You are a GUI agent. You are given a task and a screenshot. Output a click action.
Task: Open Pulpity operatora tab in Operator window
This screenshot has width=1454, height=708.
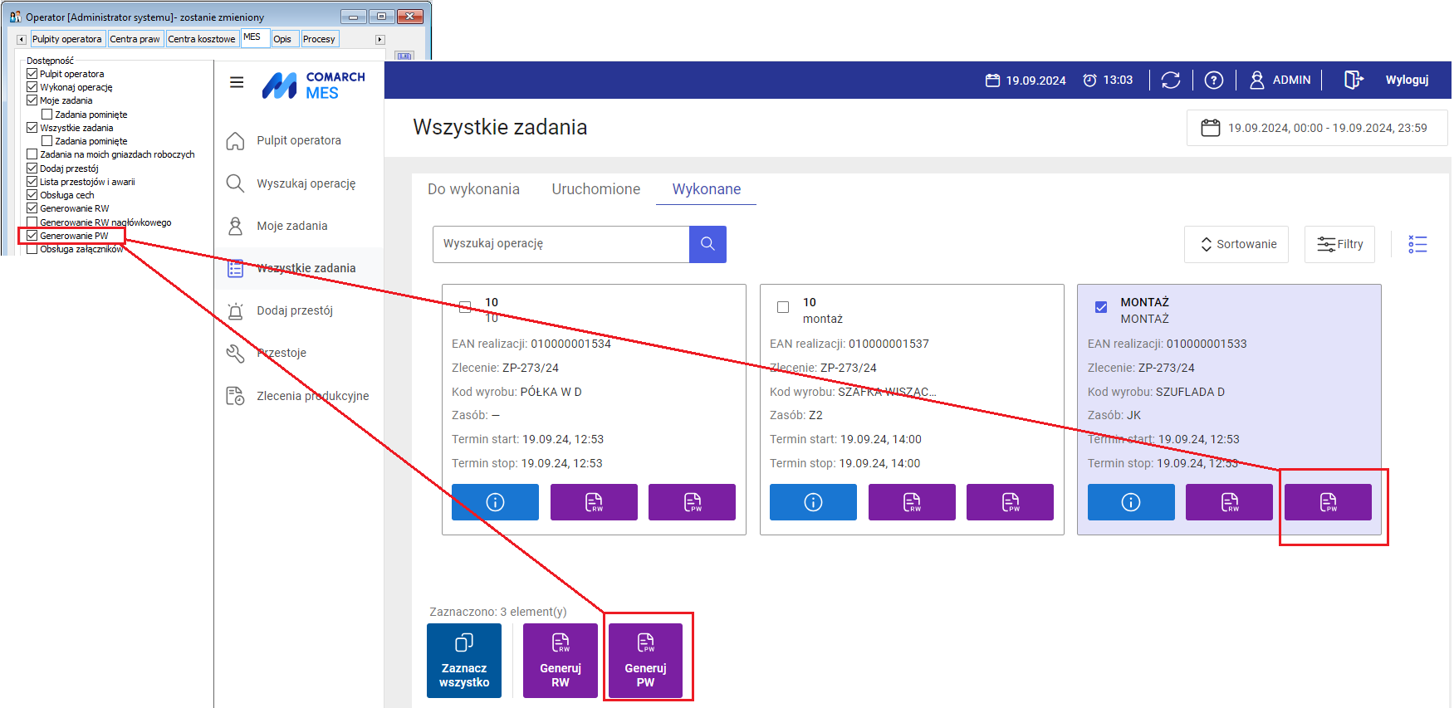(x=67, y=39)
